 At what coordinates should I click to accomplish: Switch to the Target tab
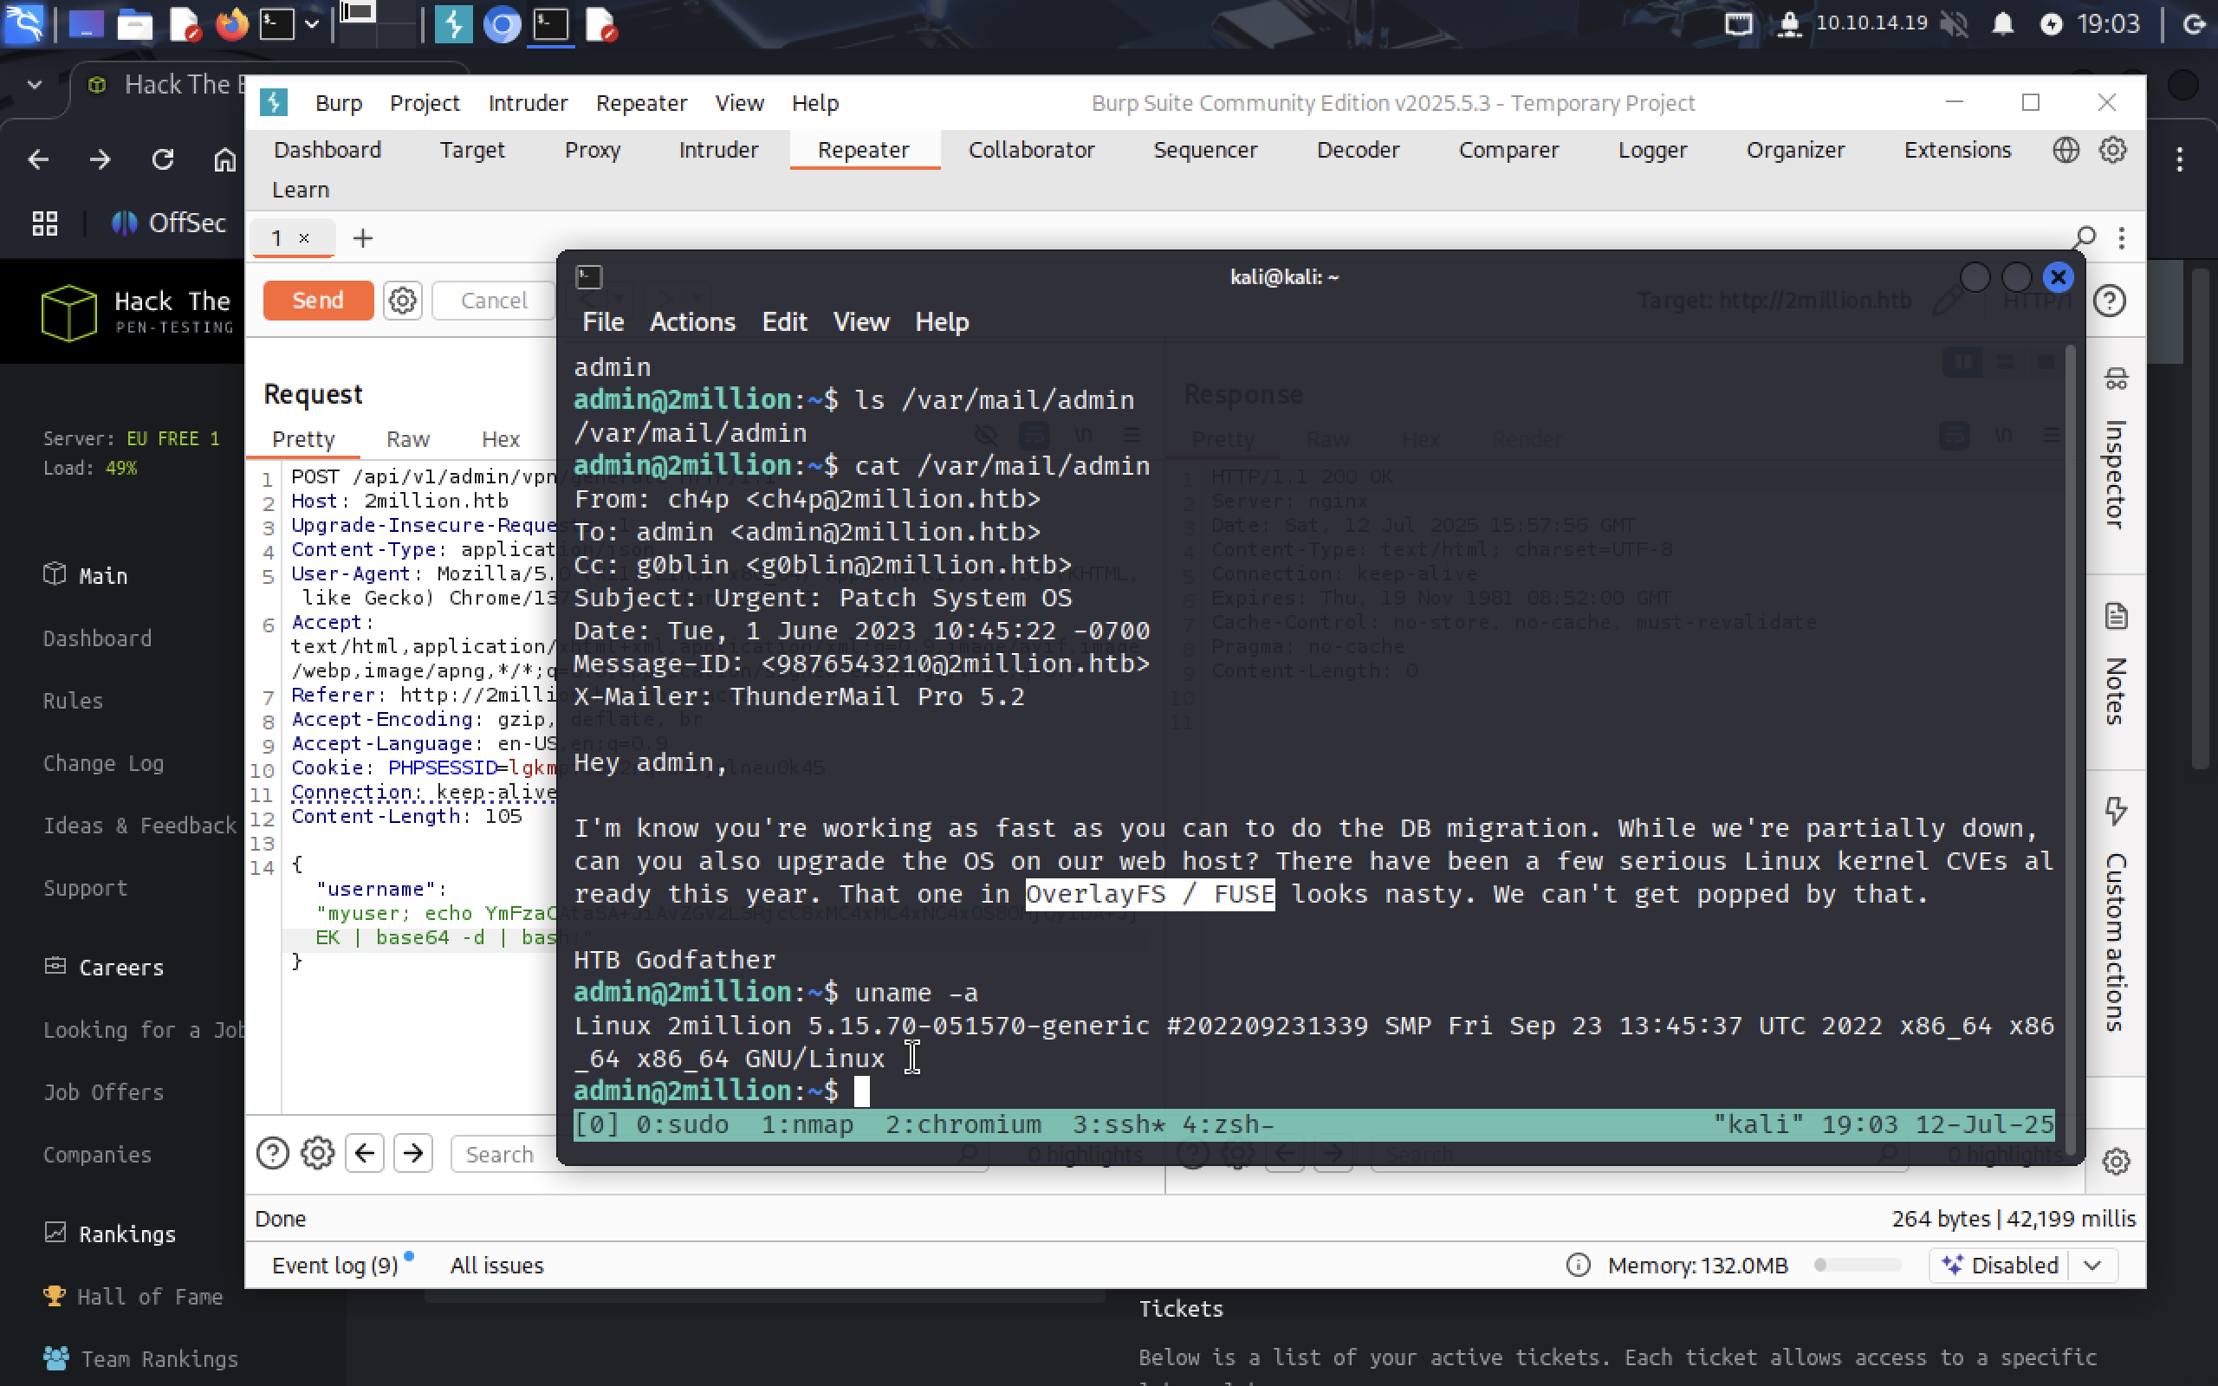point(472,149)
